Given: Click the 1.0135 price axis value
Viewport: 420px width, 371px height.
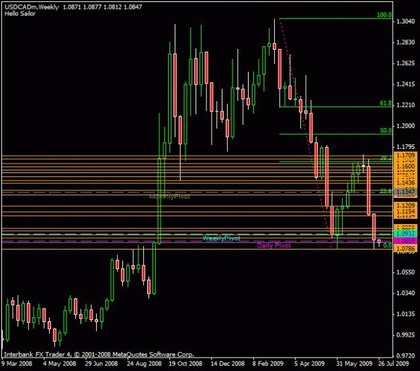Looking at the screenshot, I should click(405, 314).
